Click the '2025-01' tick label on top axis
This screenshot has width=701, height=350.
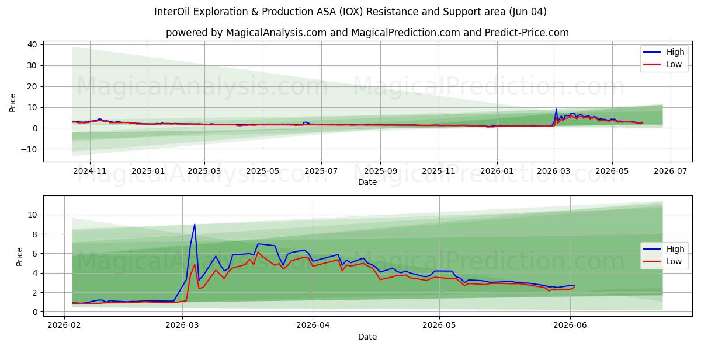[147, 171]
